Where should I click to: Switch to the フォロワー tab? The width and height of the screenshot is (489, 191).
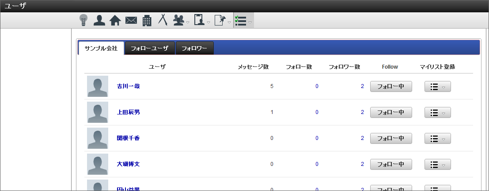tap(194, 48)
